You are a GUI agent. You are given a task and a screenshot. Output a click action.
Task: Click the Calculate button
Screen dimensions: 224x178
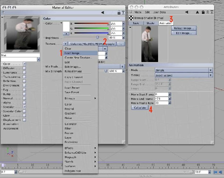coord(140,108)
